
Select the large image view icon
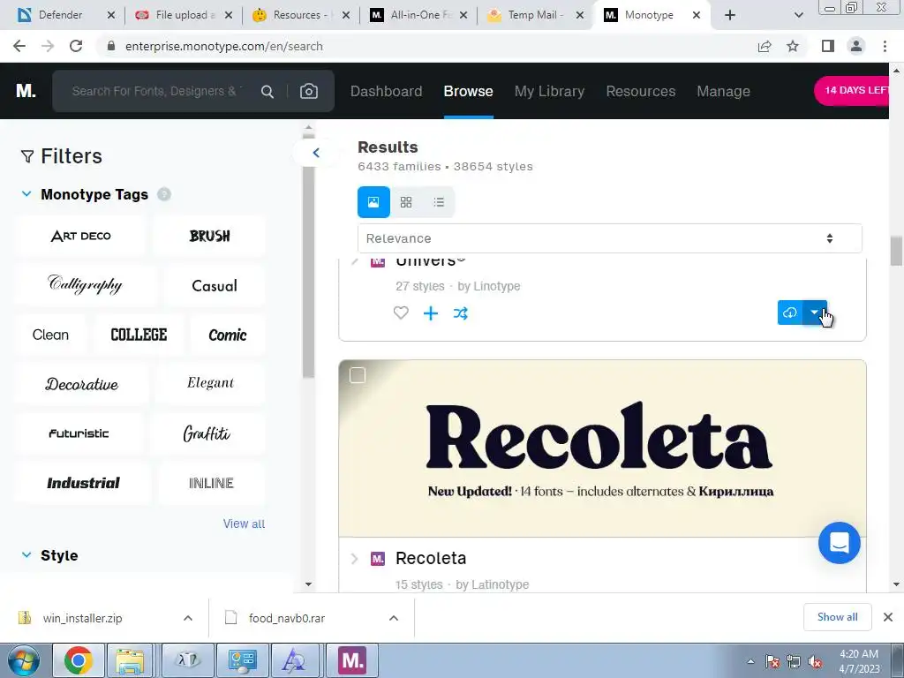373,202
